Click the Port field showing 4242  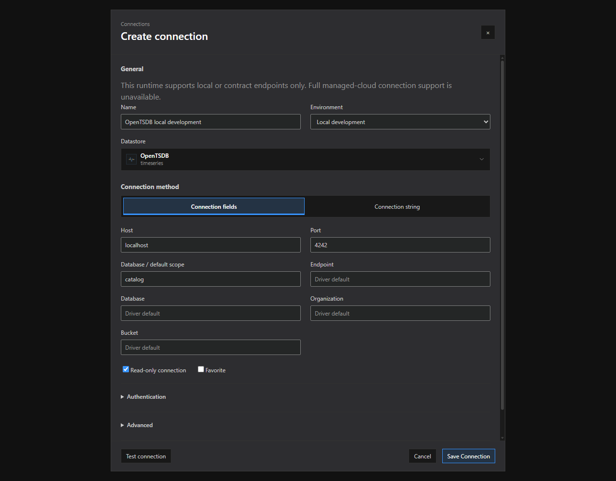click(400, 245)
